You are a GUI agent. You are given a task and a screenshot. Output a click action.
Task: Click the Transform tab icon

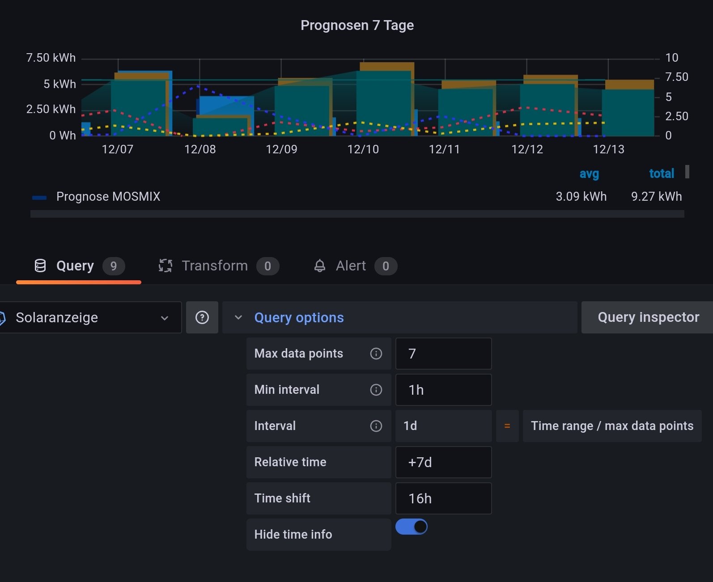[166, 266]
